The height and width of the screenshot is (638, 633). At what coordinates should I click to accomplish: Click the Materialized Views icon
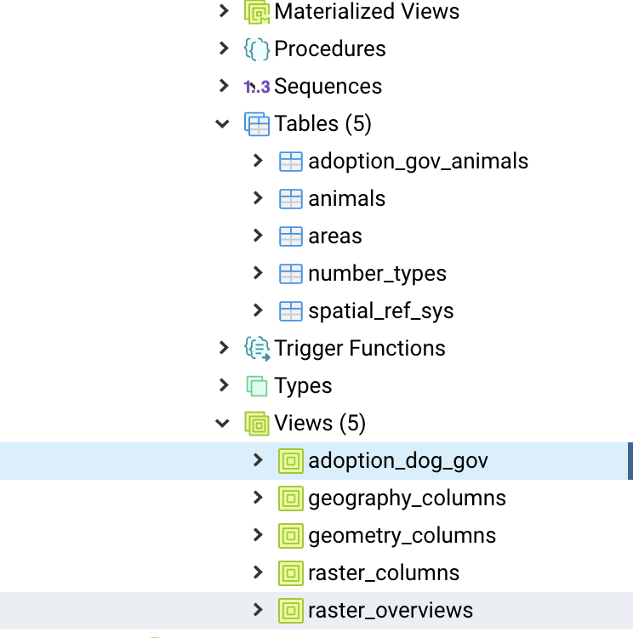257,12
